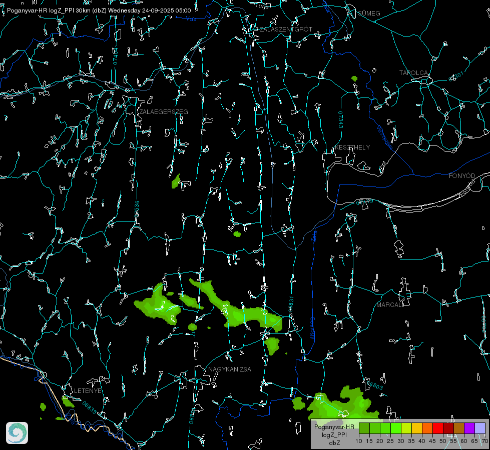Select the 10–15 dBZ dark green legend swatch
This screenshot has height=450, width=490.
pos(364,428)
